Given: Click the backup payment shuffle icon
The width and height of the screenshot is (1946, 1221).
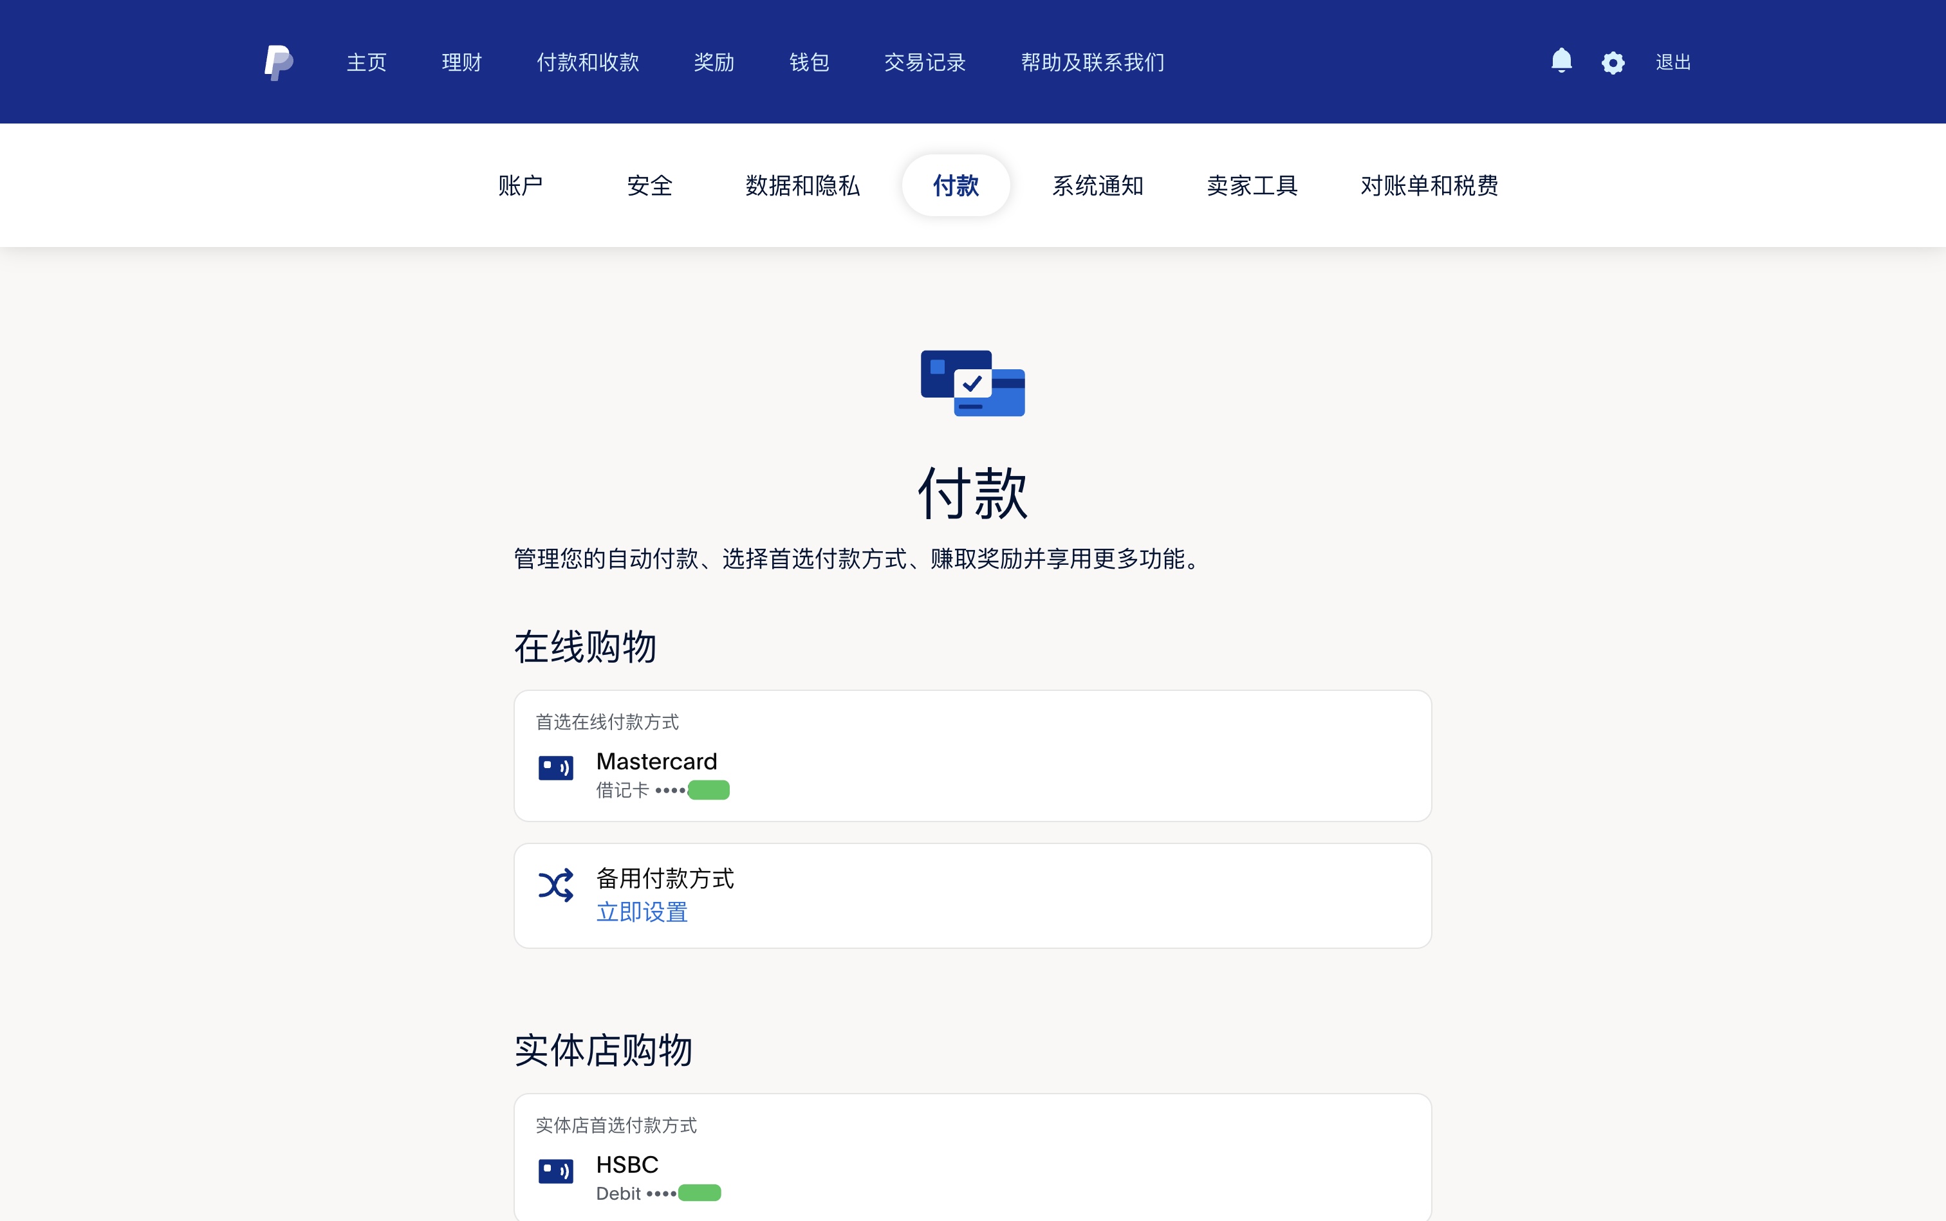Looking at the screenshot, I should [556, 886].
